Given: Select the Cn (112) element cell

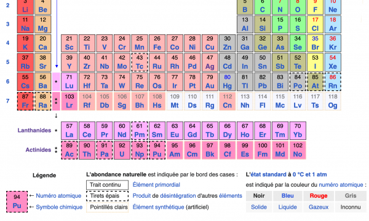Looking at the screenshot, I should (x=228, y=101).
